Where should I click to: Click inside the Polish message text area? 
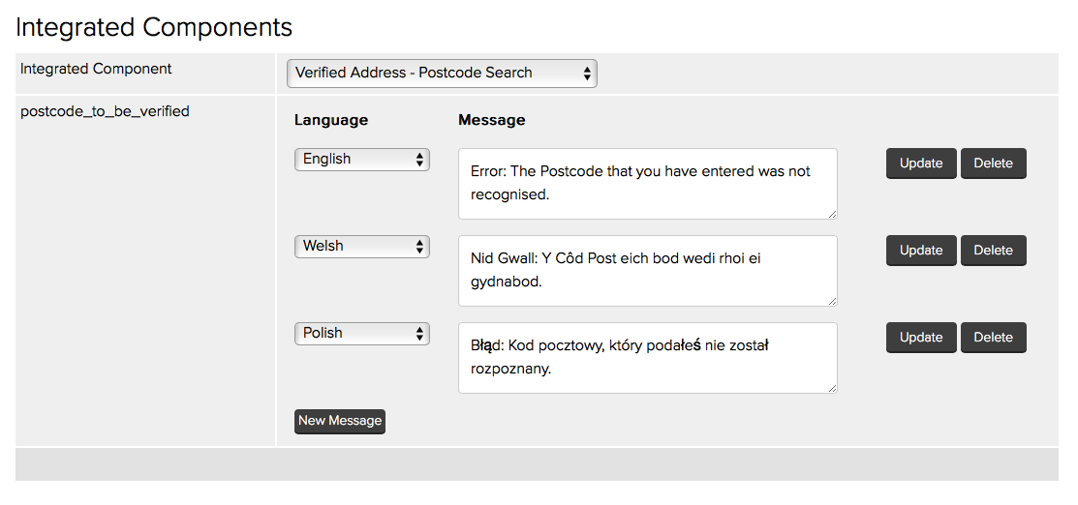pos(647,358)
